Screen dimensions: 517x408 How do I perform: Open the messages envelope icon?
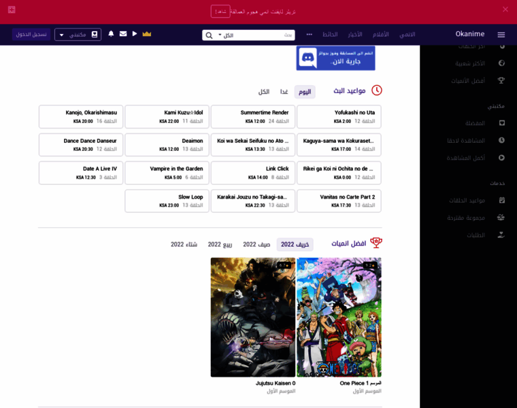coord(123,33)
